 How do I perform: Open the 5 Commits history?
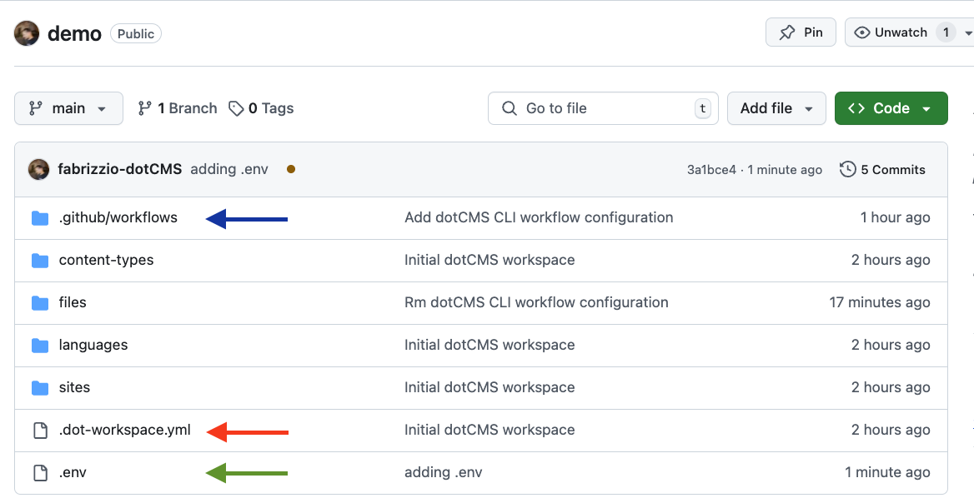[x=883, y=169]
